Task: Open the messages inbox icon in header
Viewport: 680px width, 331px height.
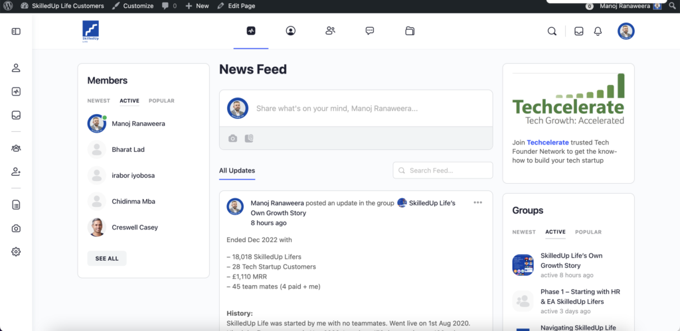Action: point(579,31)
